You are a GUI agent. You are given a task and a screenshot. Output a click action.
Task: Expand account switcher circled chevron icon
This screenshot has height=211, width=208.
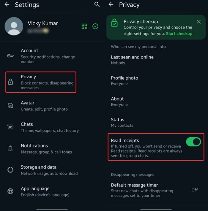coord(95,26)
